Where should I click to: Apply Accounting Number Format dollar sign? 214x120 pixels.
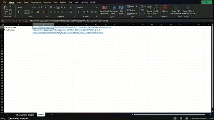pyautogui.click(x=78, y=12)
